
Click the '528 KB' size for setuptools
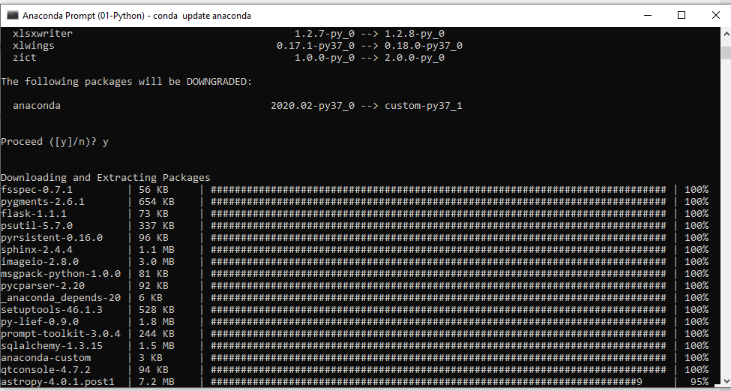[157, 310]
